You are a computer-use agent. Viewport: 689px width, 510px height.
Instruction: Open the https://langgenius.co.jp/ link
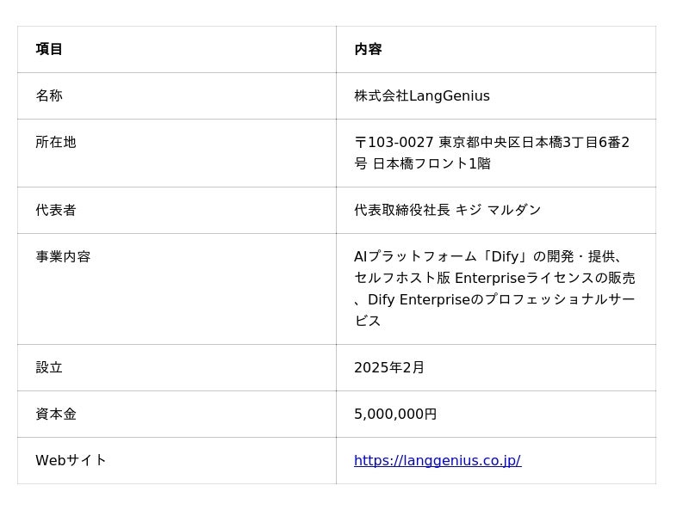click(x=438, y=460)
